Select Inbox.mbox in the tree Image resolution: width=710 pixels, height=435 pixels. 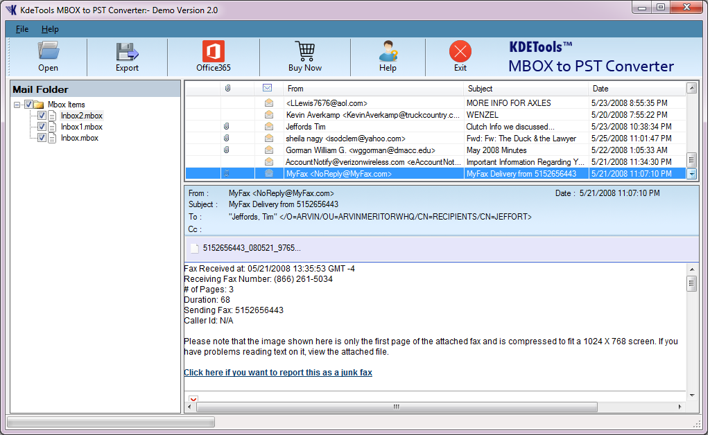[x=80, y=138]
